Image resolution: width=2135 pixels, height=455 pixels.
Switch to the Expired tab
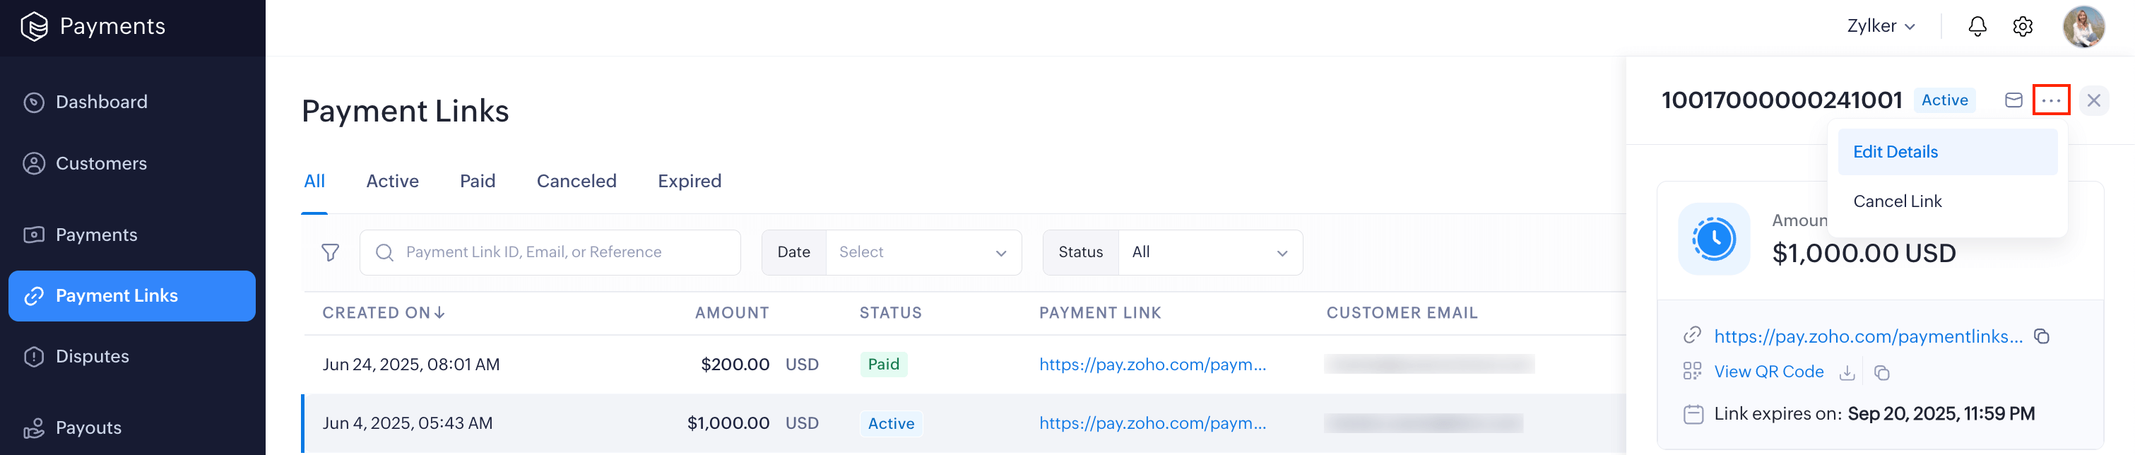pos(689,182)
